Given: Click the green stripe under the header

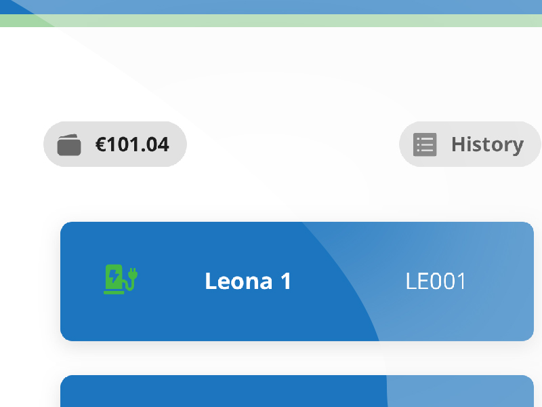Looking at the screenshot, I should tap(271, 20).
